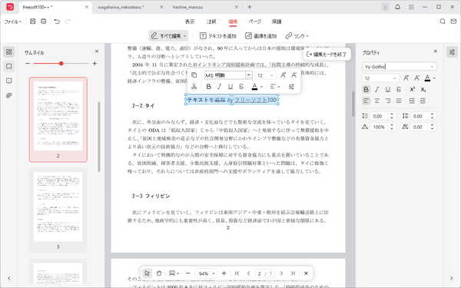This screenshot has height=288, width=461.
Task: Redo the last undone action
Action: coord(68,22)
